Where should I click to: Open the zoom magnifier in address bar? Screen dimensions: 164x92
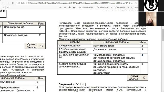pyautogui.click(x=136, y=3)
